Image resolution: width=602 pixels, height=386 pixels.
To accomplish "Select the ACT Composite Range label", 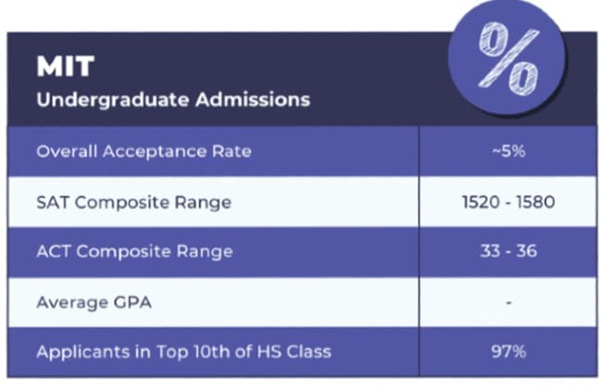I will tap(134, 252).
